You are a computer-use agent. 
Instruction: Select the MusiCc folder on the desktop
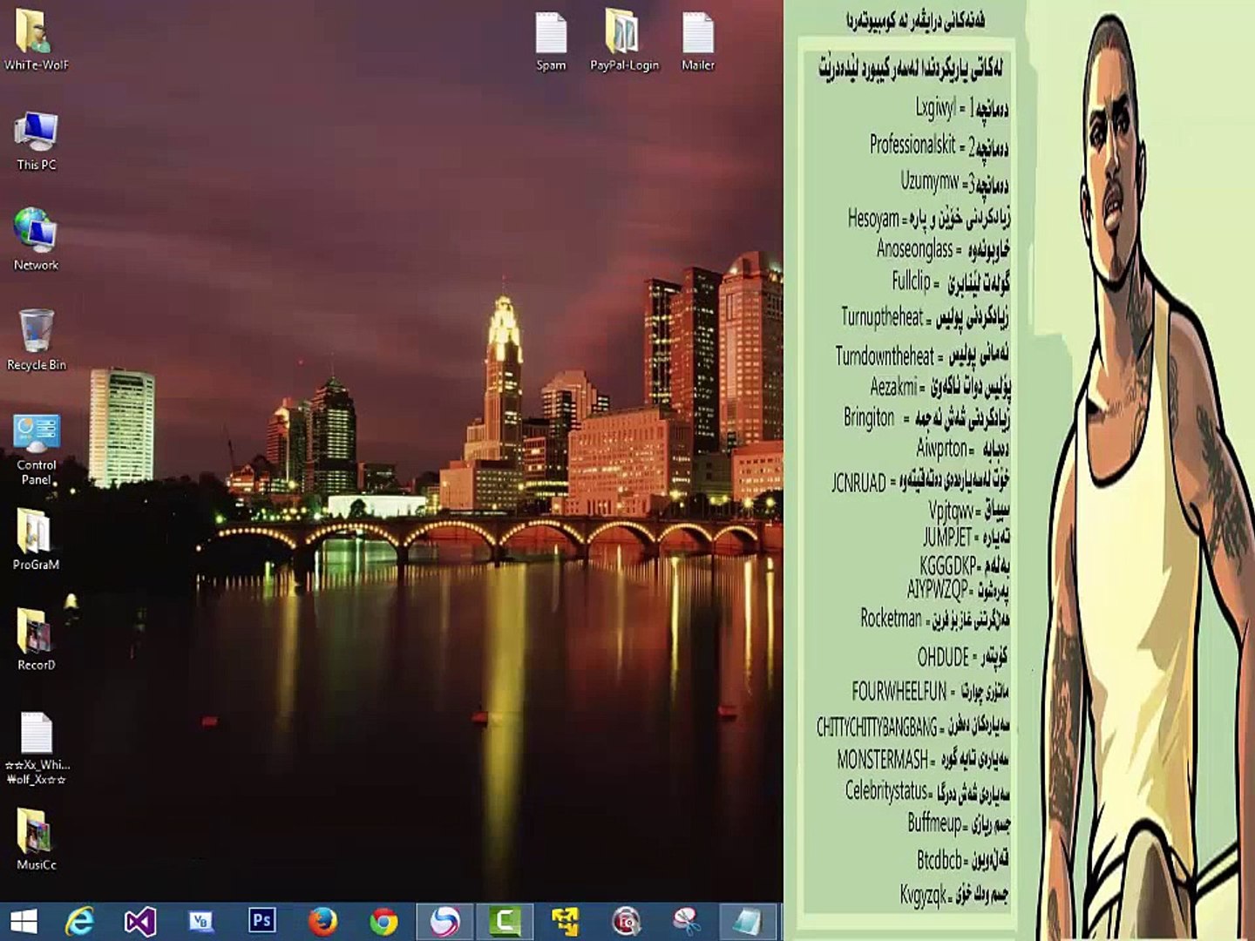(36, 839)
